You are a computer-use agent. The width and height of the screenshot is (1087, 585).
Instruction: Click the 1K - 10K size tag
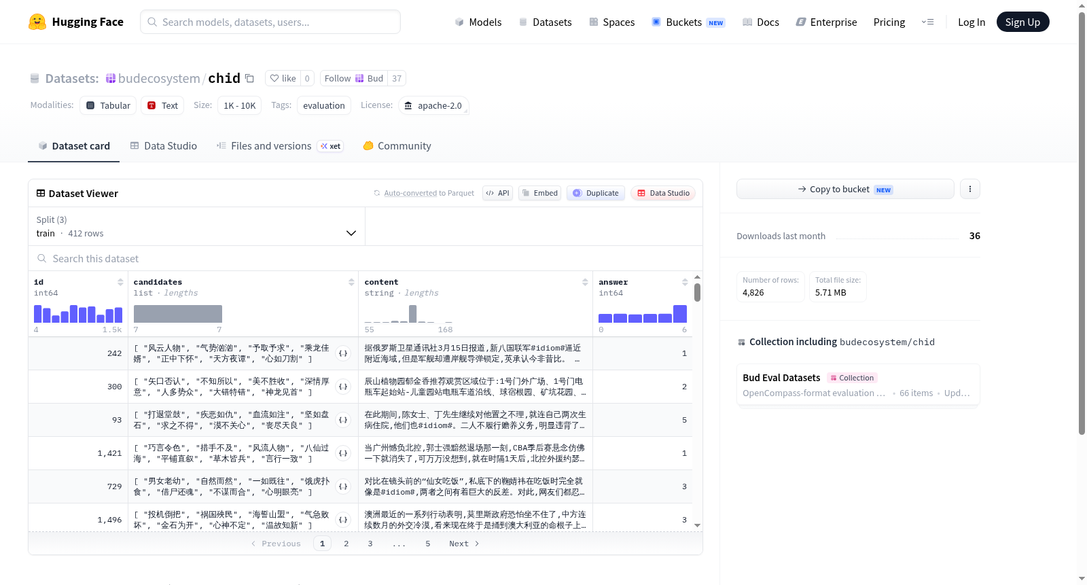coord(240,105)
